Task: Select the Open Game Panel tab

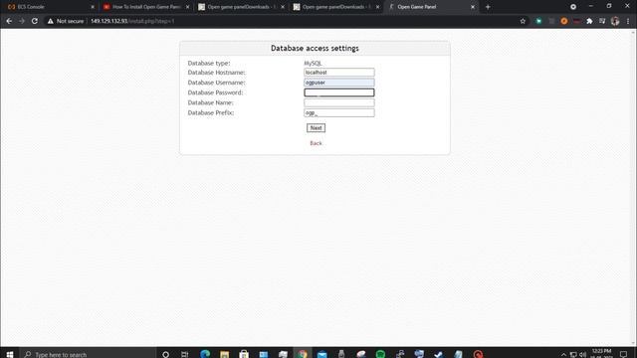Action: (x=431, y=7)
